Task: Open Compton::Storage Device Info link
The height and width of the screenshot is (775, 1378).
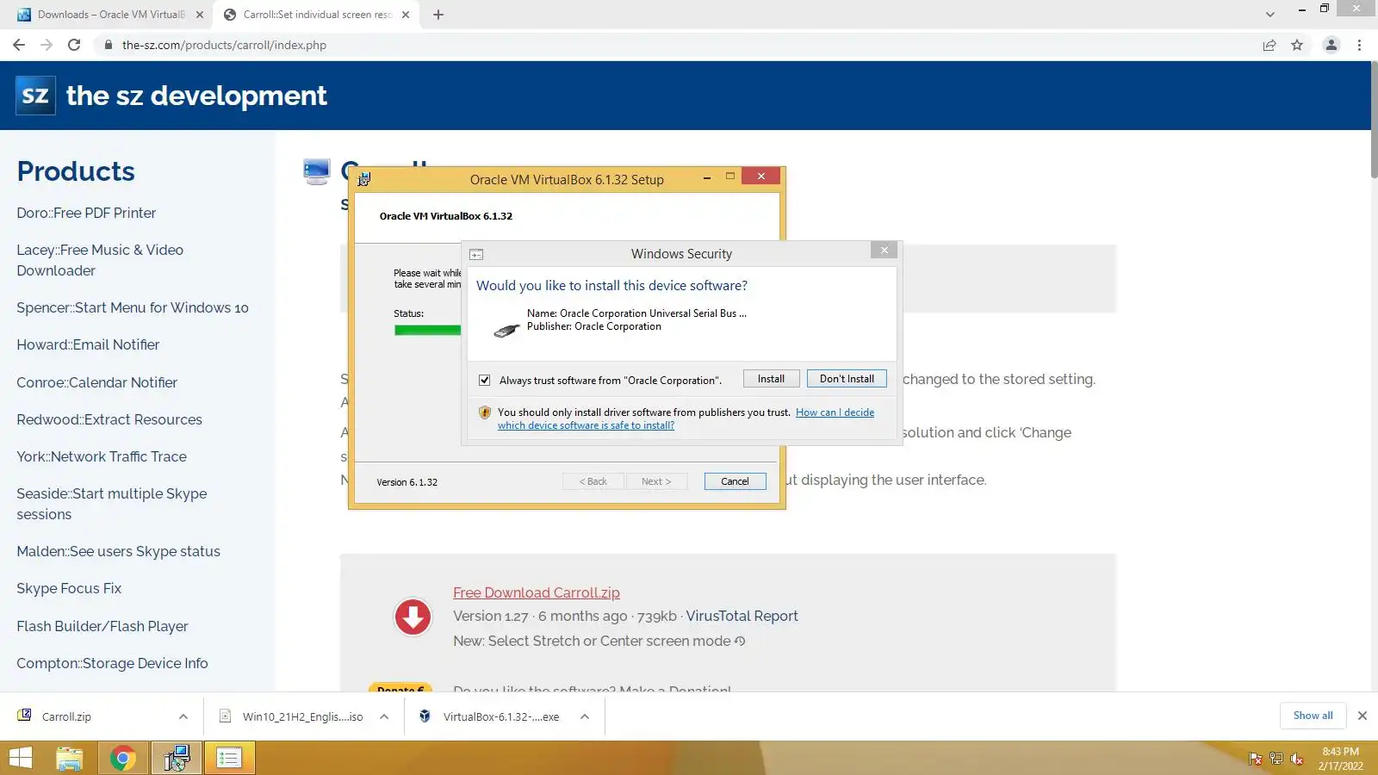Action: pos(112,663)
